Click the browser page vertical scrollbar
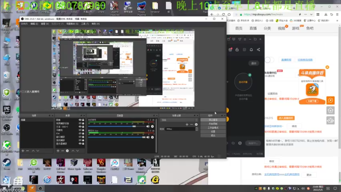The width and height of the screenshot is (341, 192). click(340, 87)
